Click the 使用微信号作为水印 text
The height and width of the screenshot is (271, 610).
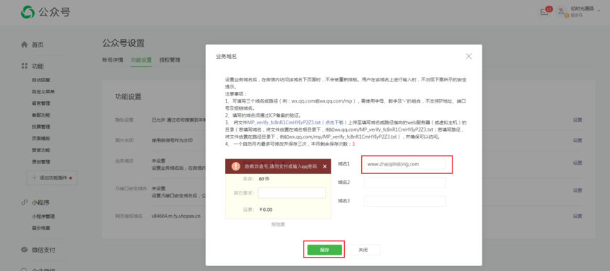tap(172, 141)
